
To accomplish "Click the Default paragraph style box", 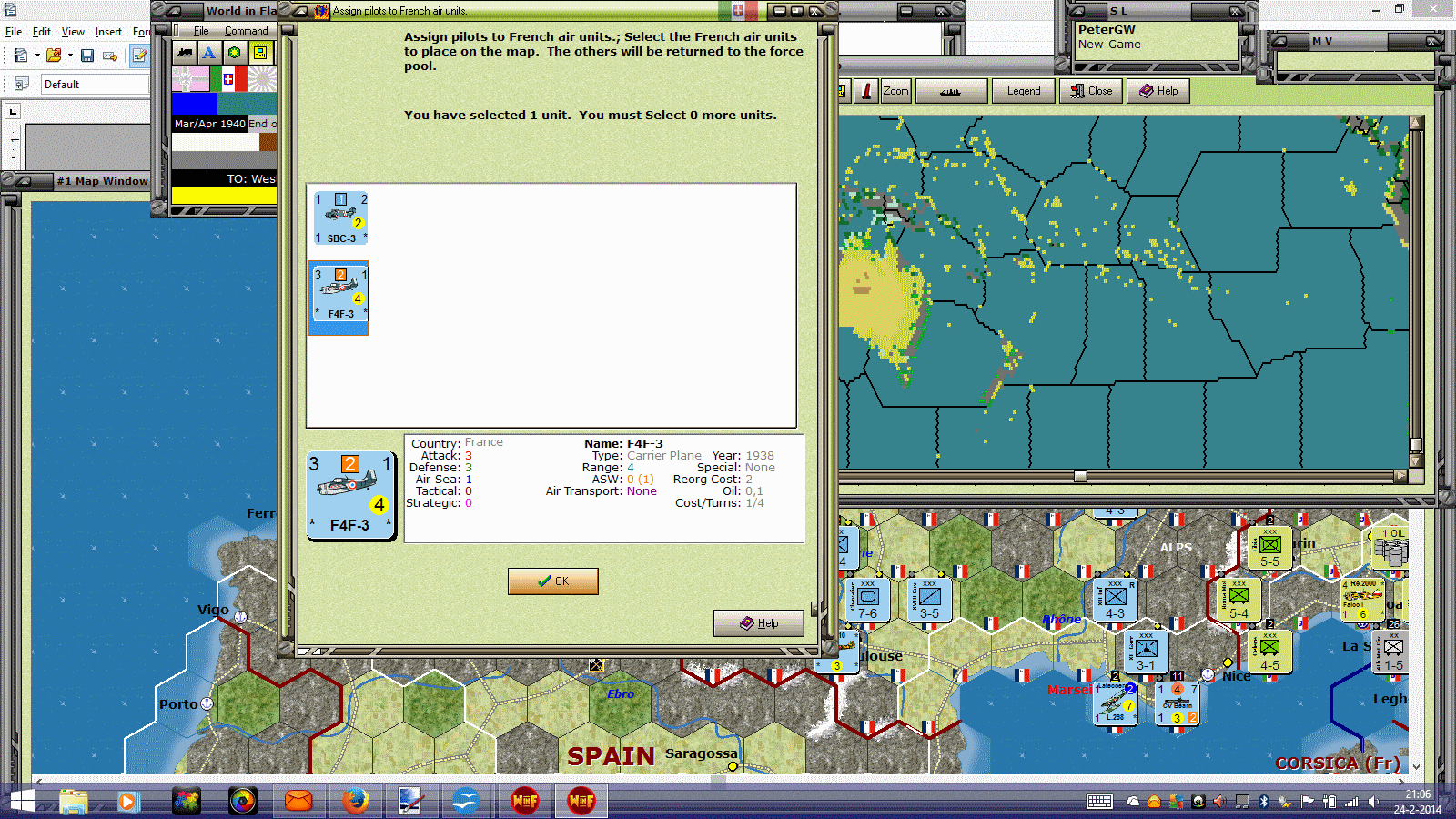I will pyautogui.click(x=95, y=85).
